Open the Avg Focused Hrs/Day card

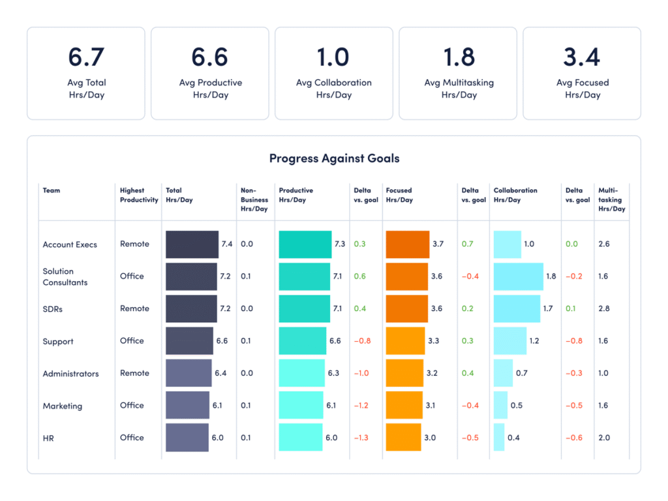(x=582, y=73)
